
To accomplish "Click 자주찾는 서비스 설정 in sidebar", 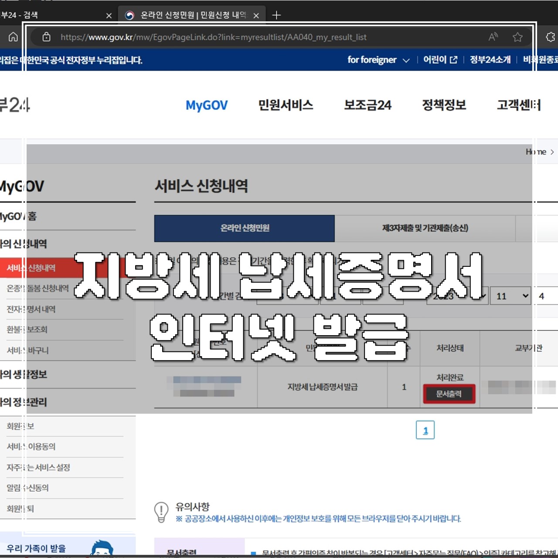I will [x=38, y=467].
